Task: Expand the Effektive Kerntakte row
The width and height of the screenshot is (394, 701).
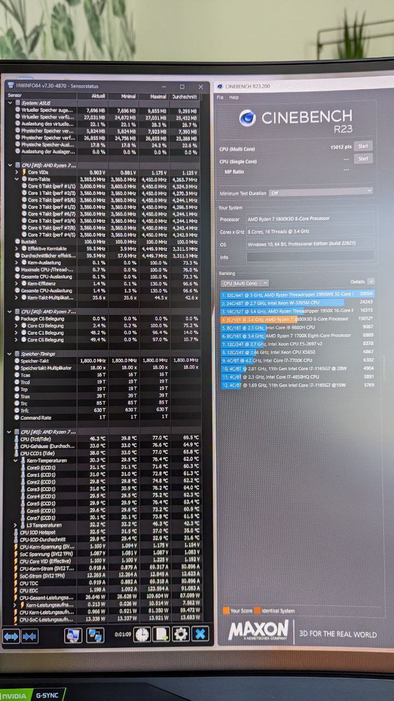Action: tap(17, 249)
